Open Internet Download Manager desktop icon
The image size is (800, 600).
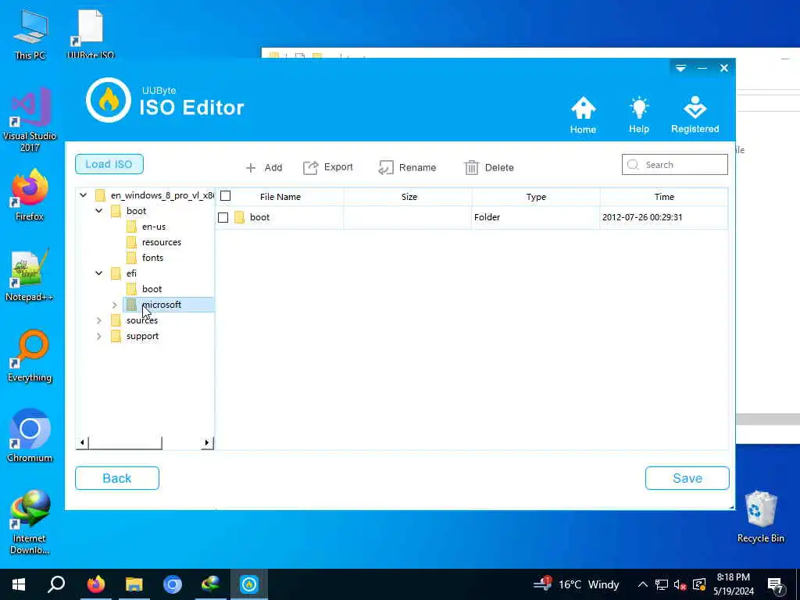tap(30, 522)
